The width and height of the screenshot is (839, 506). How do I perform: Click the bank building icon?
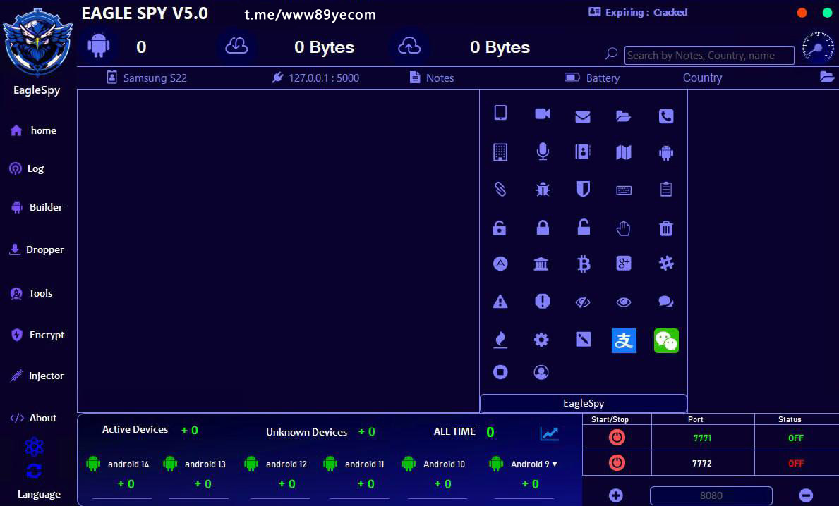pos(541,264)
